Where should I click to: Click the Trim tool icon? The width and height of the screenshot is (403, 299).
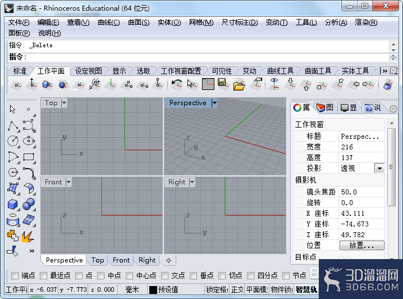(x=12, y=251)
